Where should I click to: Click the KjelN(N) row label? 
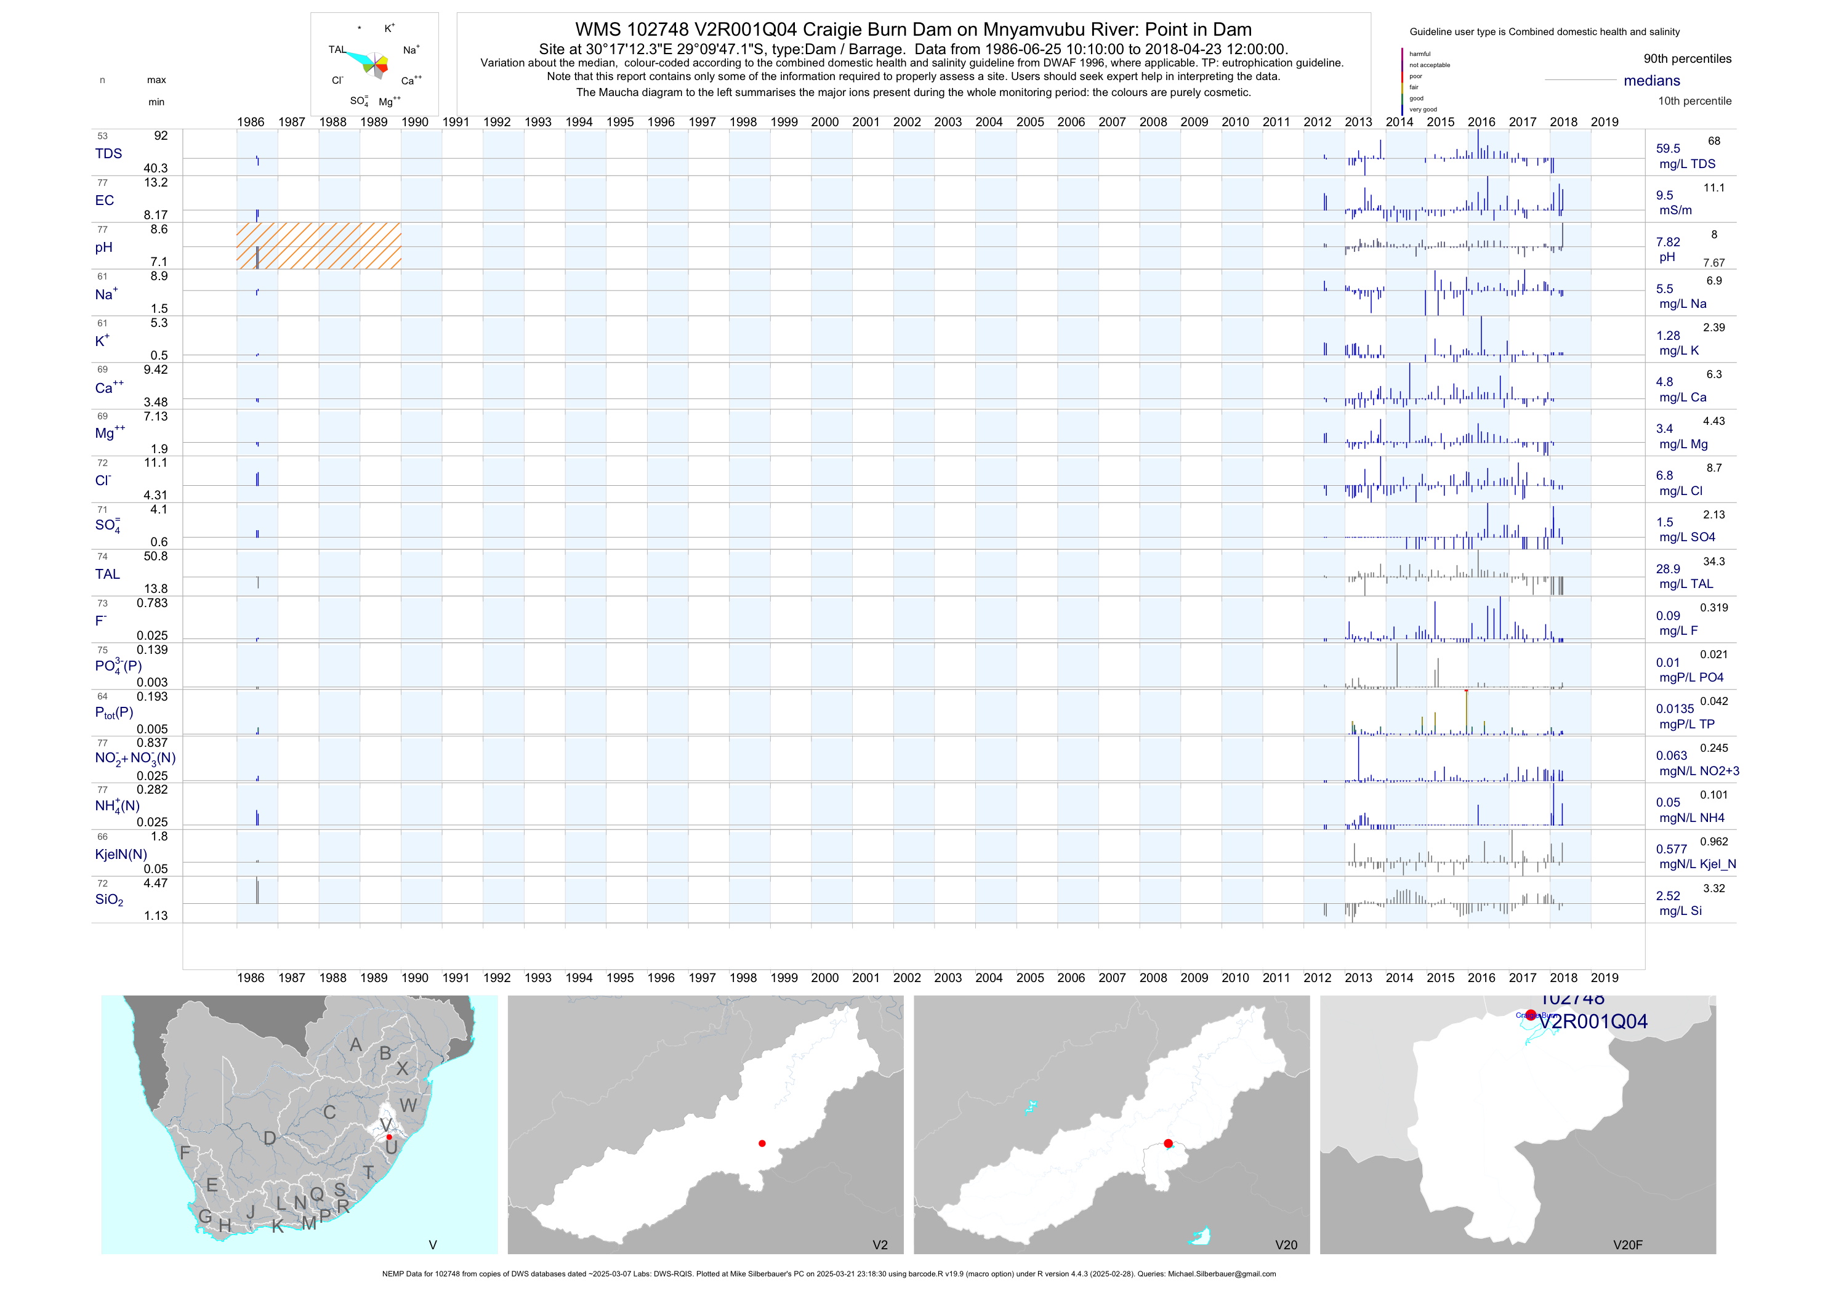point(121,855)
